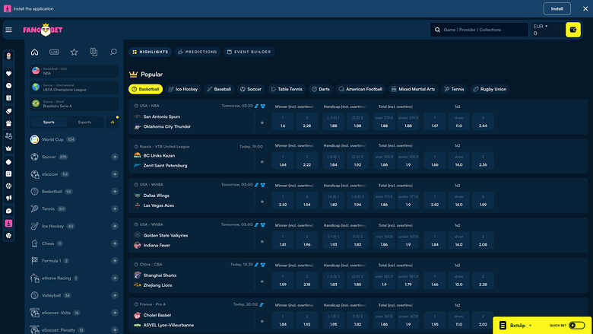Viewport: 593px width, 334px height.
Task: Click the heart icon in left rail
Action: [8, 73]
